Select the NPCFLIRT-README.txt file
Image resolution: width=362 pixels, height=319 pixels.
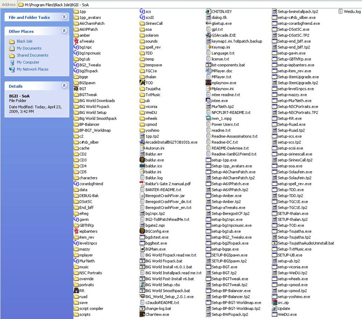click(x=229, y=113)
